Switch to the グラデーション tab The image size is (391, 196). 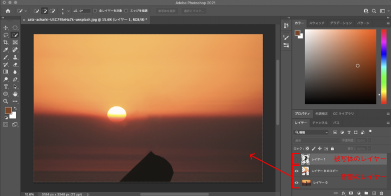click(340, 23)
